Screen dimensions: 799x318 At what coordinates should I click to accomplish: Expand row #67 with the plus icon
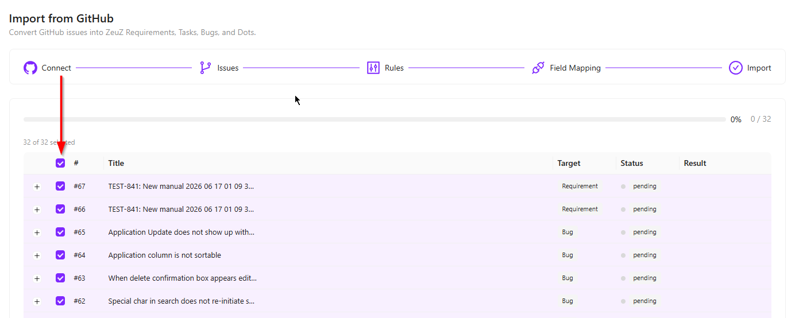(x=37, y=187)
